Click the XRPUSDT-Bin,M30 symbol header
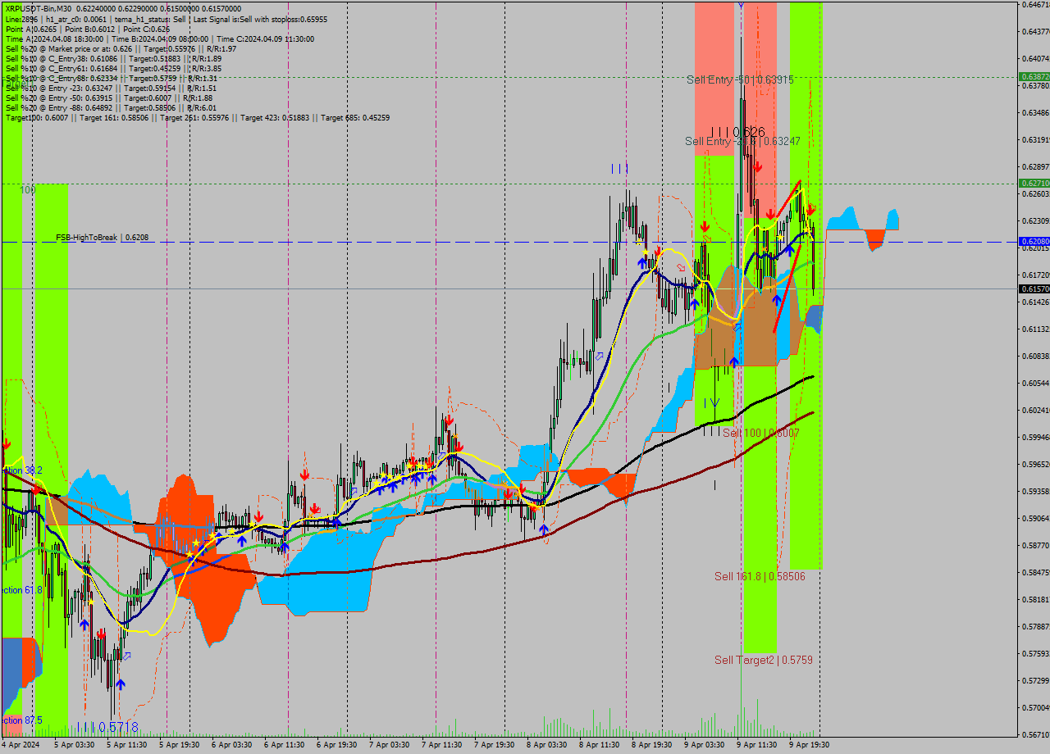This screenshot has width=1050, height=754. coord(38,9)
